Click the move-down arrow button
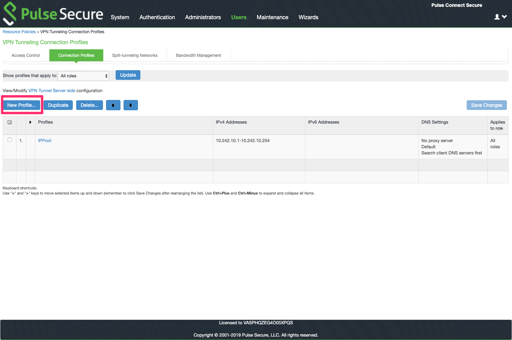Image resolution: width=512 pixels, height=340 pixels. click(130, 105)
